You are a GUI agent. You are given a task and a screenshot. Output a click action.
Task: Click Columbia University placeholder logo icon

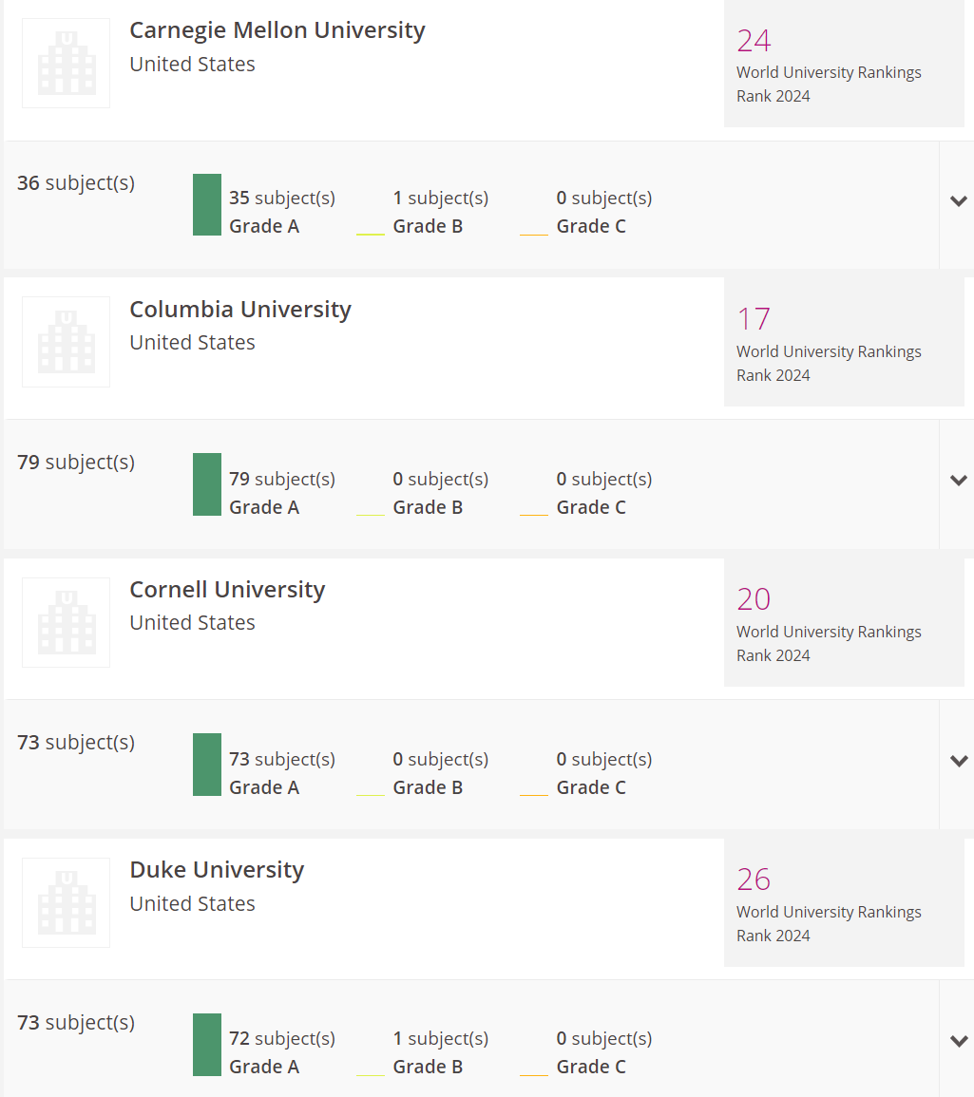[66, 341]
